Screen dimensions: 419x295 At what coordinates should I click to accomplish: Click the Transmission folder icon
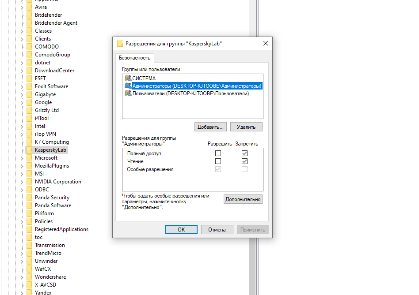click(30, 245)
